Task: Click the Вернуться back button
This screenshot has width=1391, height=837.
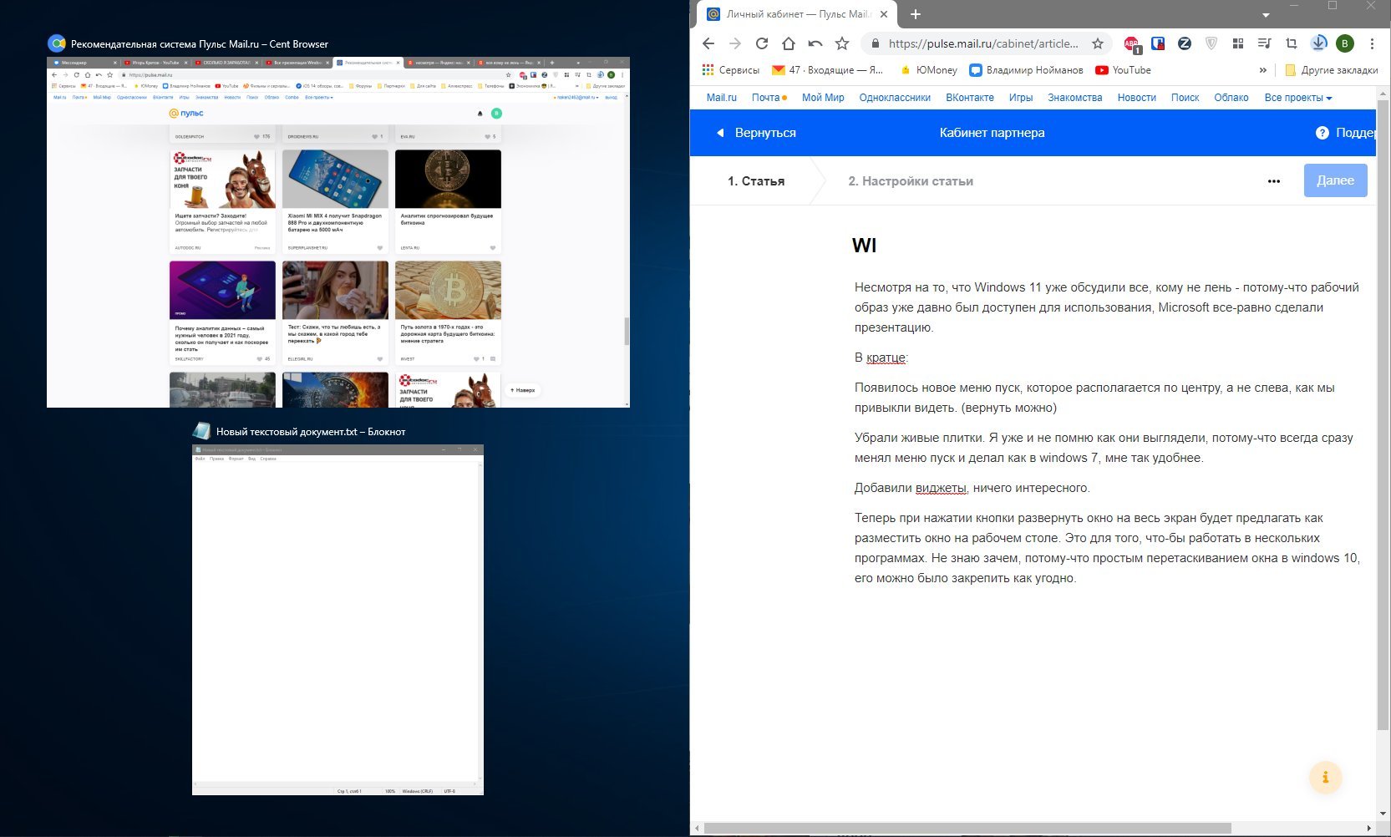Action: [756, 133]
